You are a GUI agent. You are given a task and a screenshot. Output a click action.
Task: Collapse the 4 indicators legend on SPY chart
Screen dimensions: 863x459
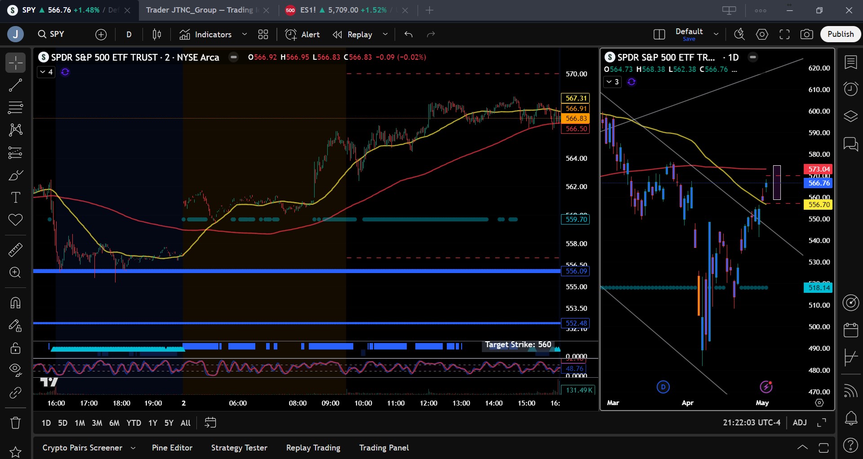(x=46, y=72)
